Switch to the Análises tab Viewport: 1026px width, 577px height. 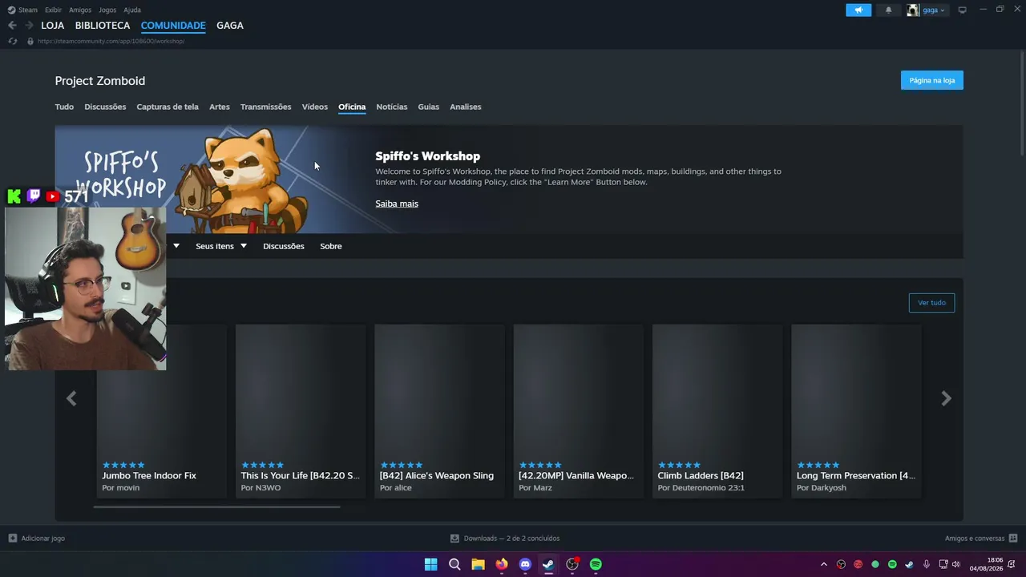(x=466, y=107)
